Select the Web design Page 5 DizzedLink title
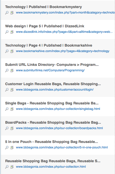Screen dimensions: 115x174 pyautogui.click(x=45, y=26)
